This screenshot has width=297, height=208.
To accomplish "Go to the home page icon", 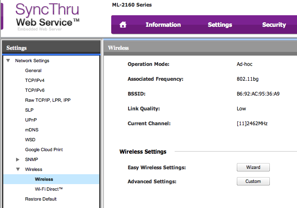I will tap(123, 25).
